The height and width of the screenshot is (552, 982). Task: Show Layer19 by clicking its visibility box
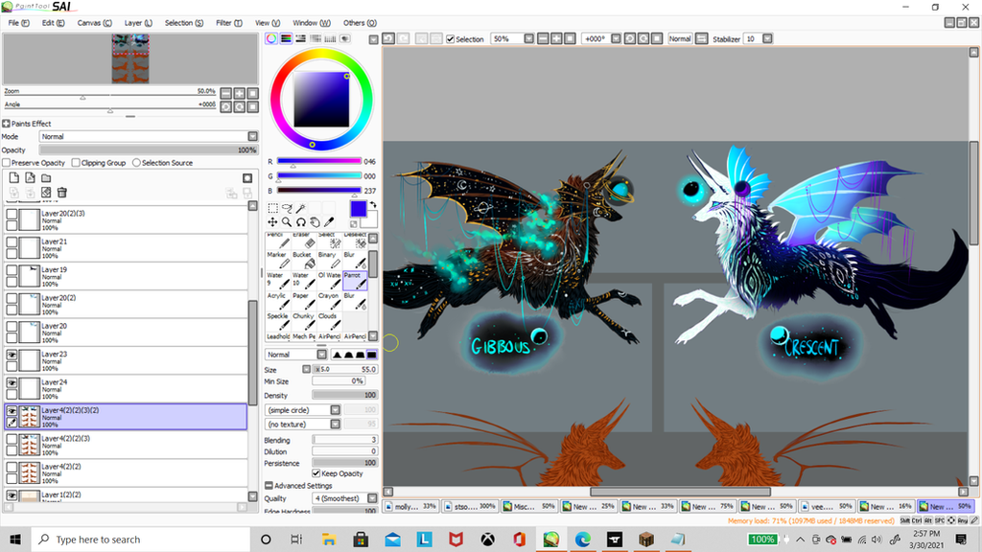[x=12, y=270]
